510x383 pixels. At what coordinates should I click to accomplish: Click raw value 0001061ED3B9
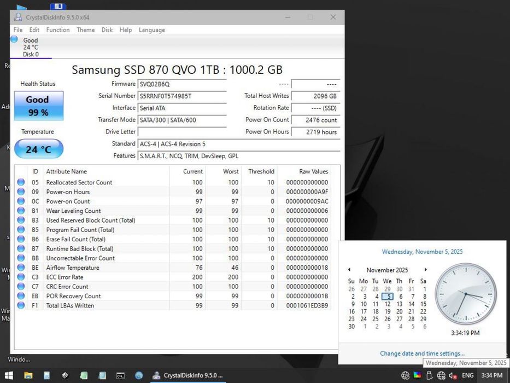307,305
